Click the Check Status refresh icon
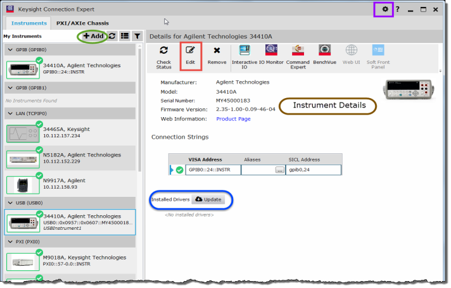The width and height of the screenshot is (451, 288). click(163, 51)
